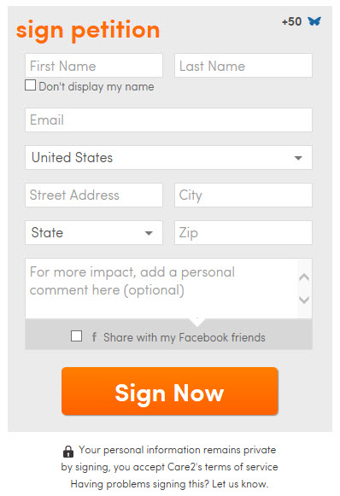Open the United States country dropdown
Image resolution: width=340 pixels, height=496 pixels.
168,158
